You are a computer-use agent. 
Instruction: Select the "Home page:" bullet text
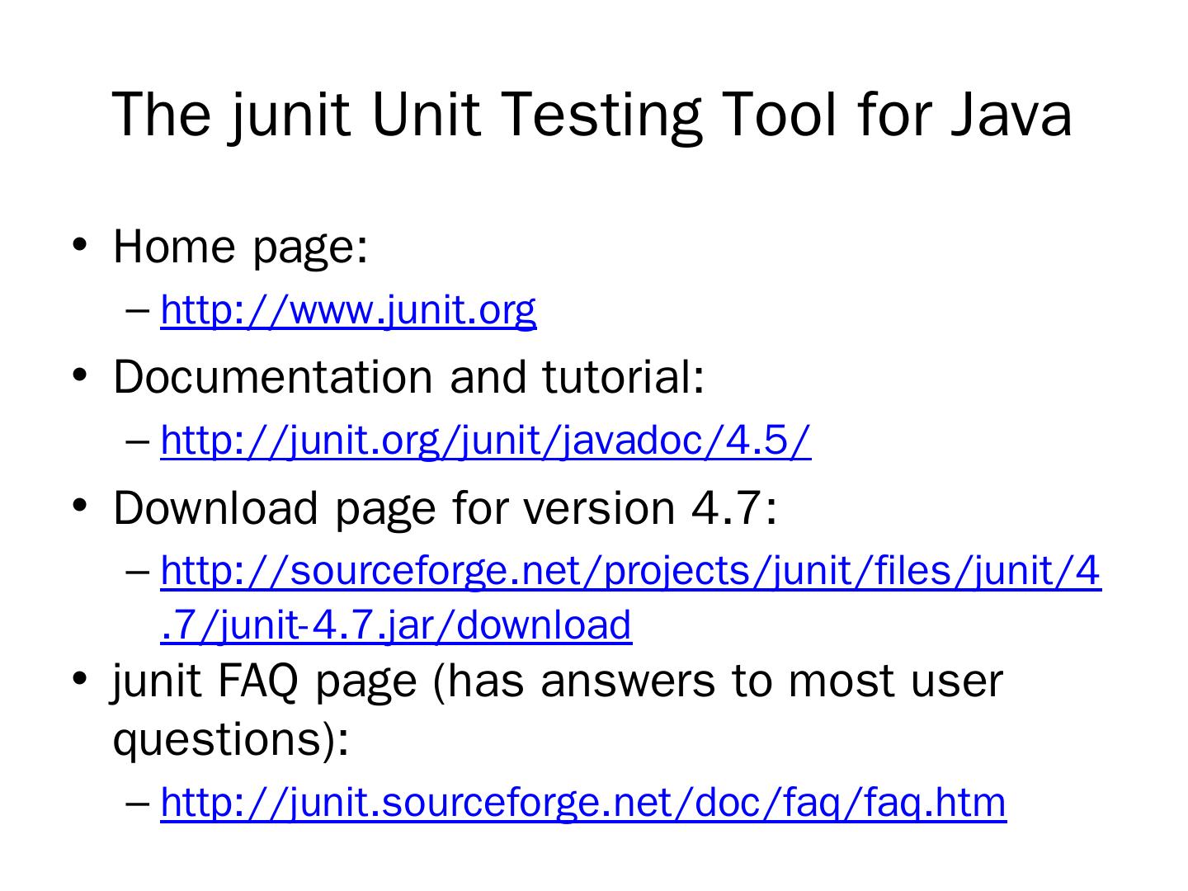[x=240, y=246]
